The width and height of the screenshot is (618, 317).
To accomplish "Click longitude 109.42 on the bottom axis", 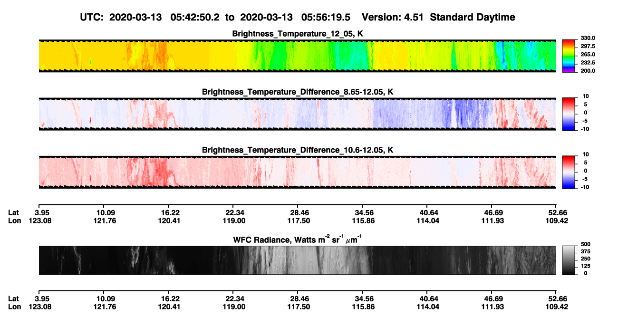I will (556, 307).
